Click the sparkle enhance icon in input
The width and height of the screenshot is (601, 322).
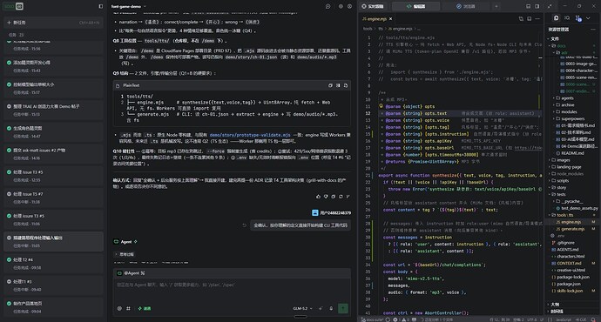[x=321, y=308]
